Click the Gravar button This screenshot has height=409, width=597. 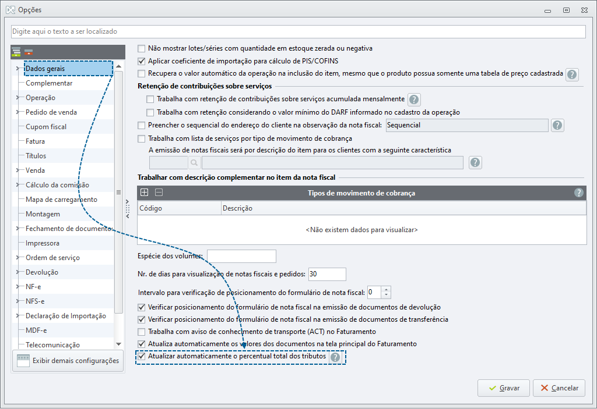pos(503,388)
